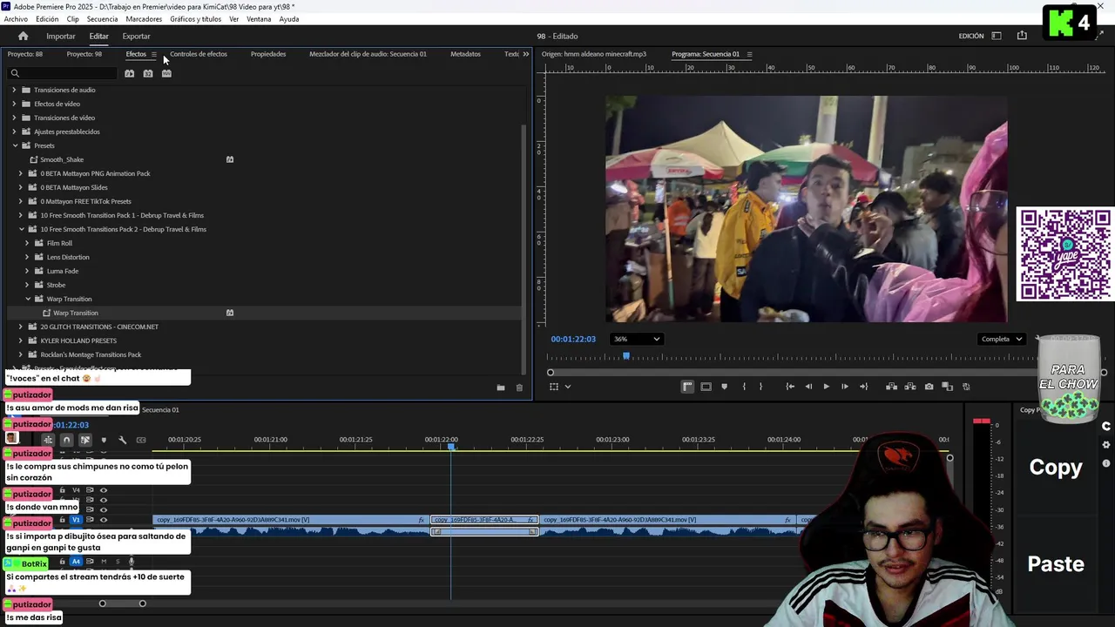The height and width of the screenshot is (627, 1115).
Task: Click the share/quick export icon
Action: click(x=1022, y=36)
